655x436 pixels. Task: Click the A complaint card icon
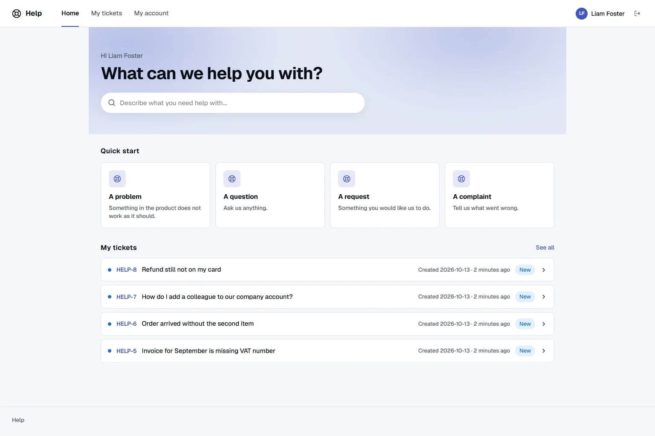461,179
